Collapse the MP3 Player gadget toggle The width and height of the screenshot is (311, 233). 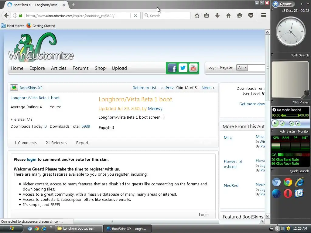[x=272, y=101]
